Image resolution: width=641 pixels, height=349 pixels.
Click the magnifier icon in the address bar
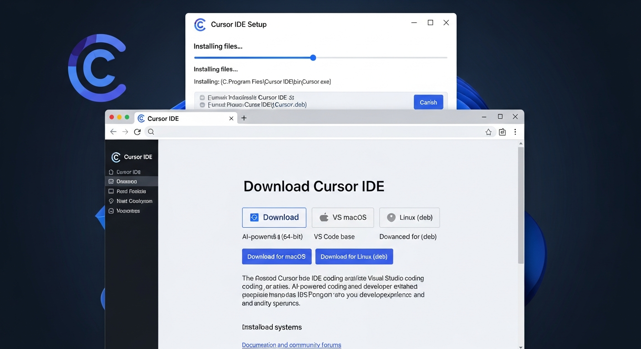click(x=151, y=131)
